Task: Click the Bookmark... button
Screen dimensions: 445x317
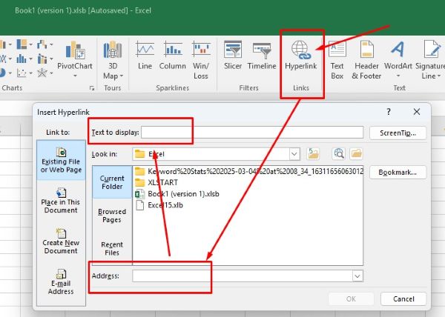Action: 398,173
